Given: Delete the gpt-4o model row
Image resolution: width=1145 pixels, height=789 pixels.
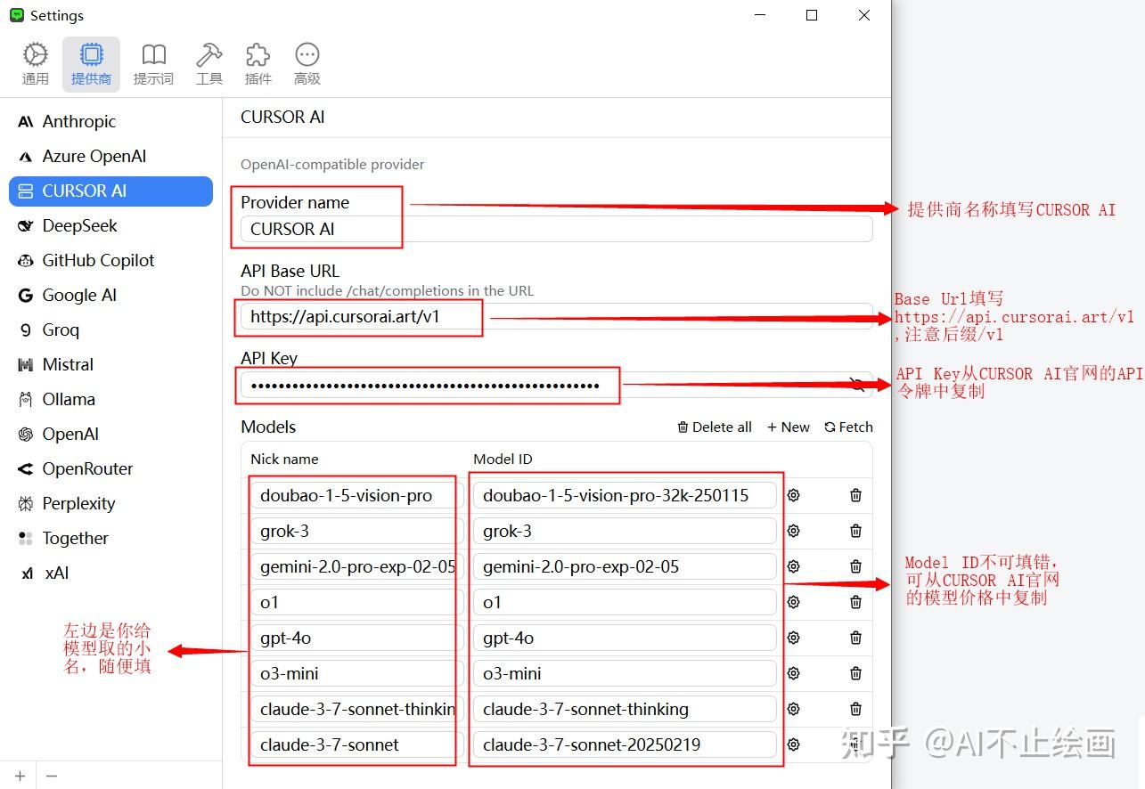Looking at the screenshot, I should (855, 638).
